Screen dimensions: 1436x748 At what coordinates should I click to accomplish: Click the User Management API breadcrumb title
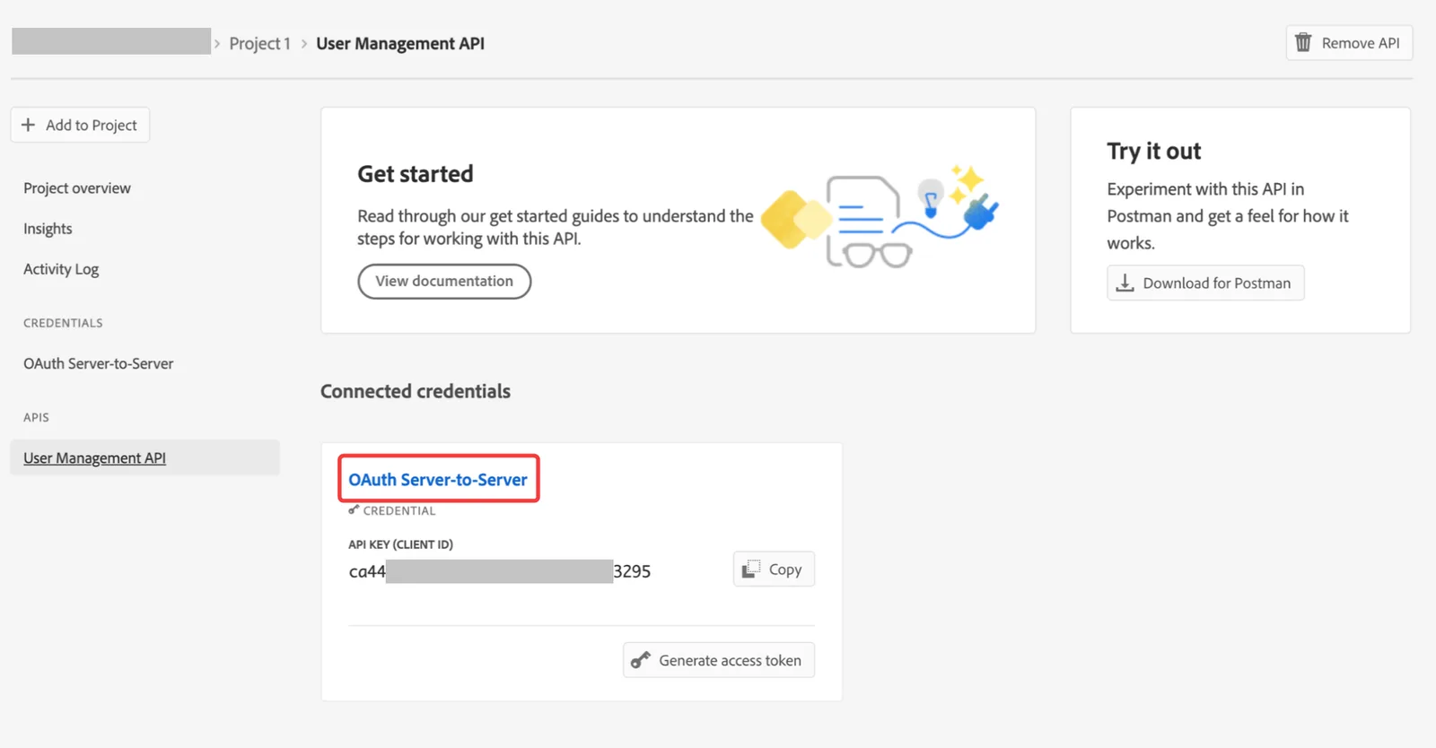[x=400, y=43]
